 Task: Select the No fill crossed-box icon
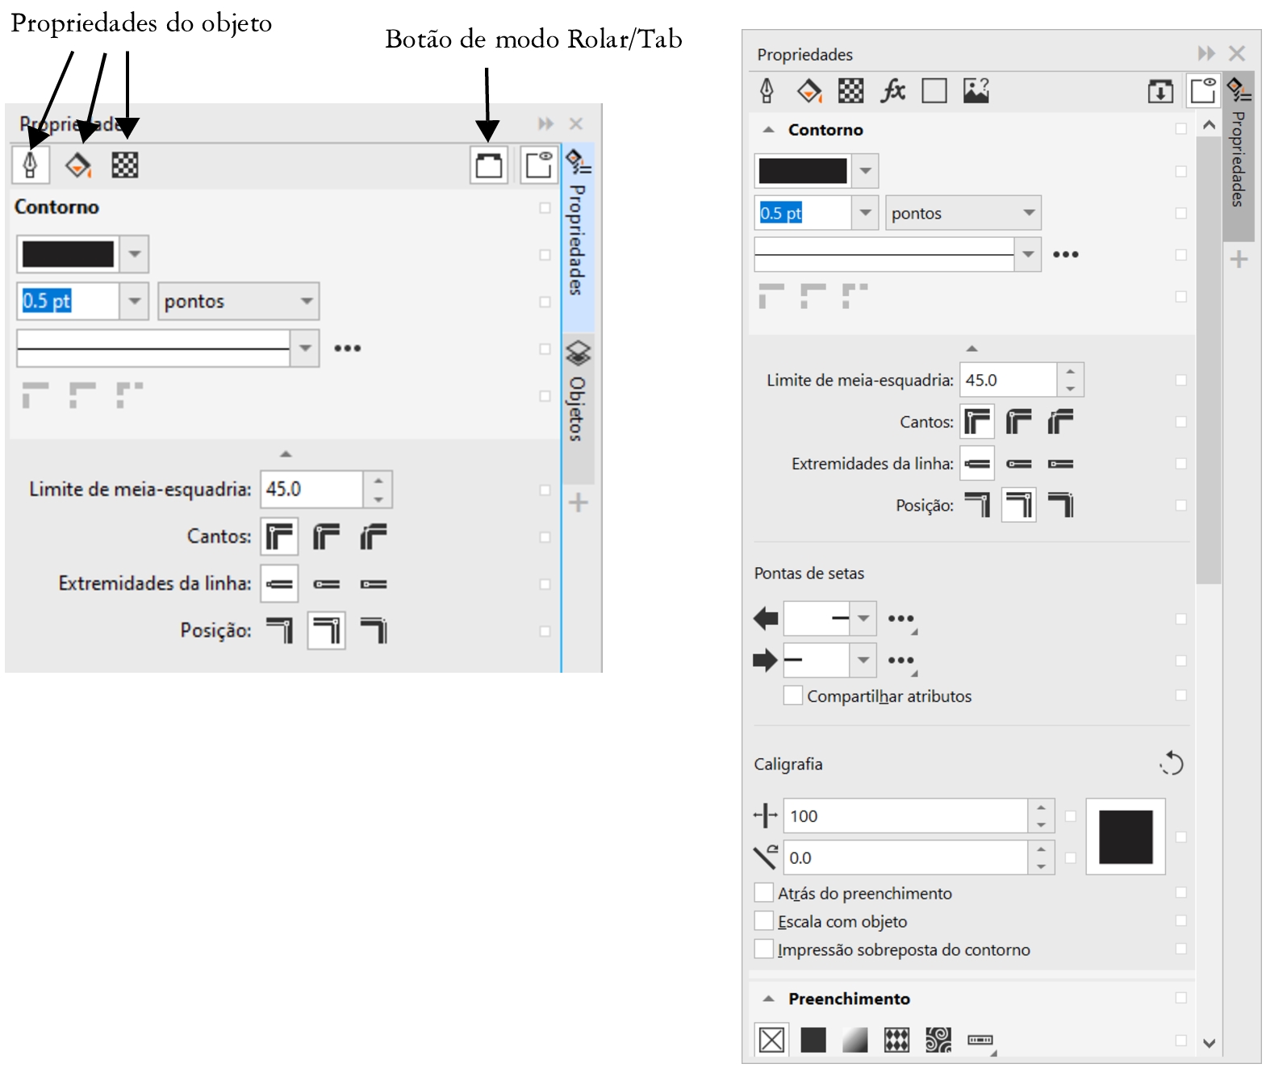tap(771, 1040)
